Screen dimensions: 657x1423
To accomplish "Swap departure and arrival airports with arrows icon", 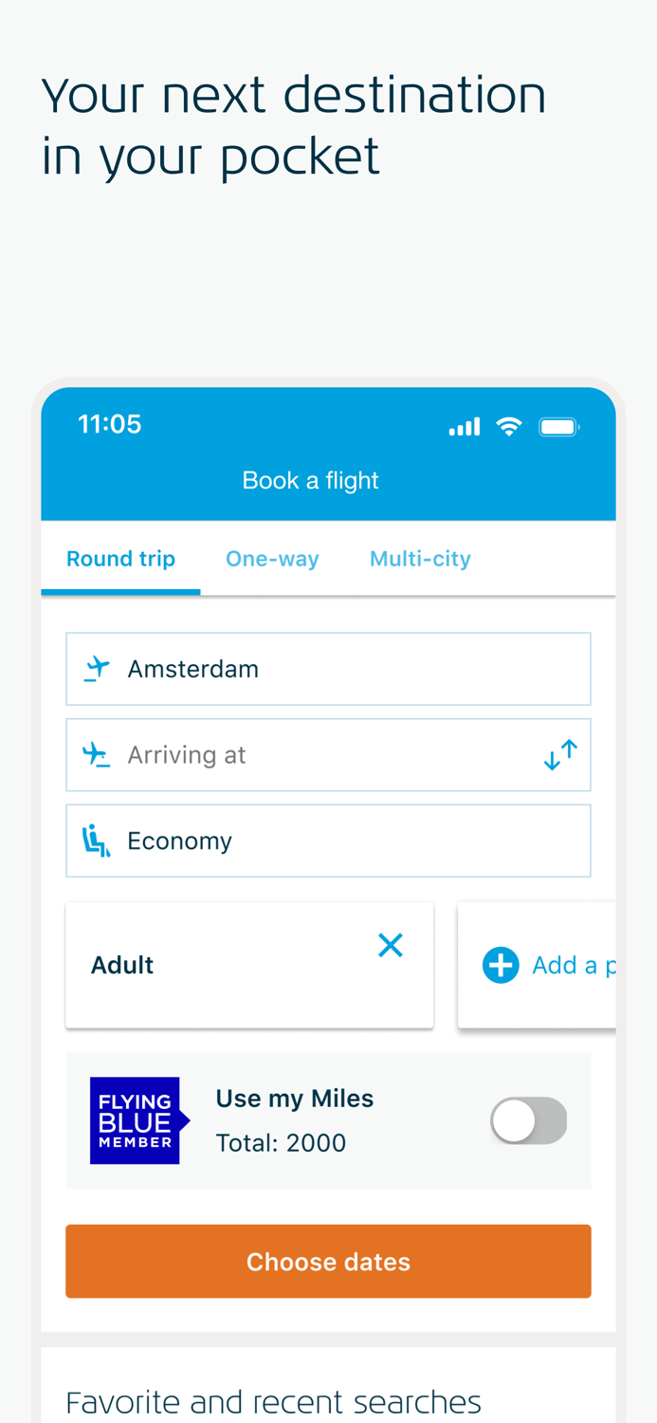I will (x=563, y=752).
